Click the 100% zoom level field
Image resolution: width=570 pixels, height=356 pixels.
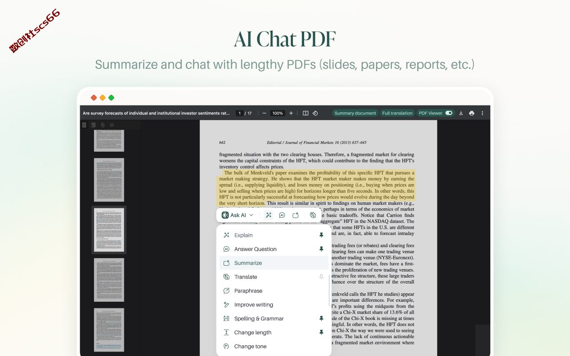(278, 113)
